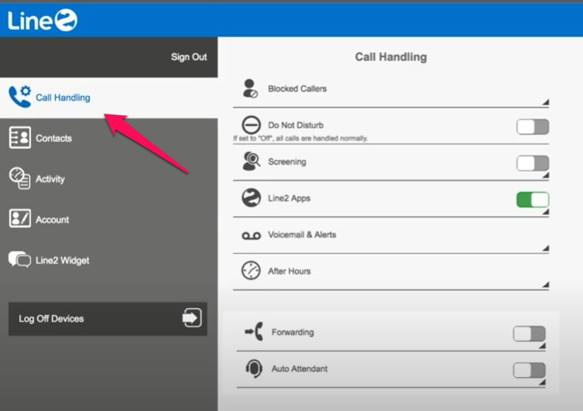
Task: Click the Call Handling phone gear icon
Action: point(19,97)
